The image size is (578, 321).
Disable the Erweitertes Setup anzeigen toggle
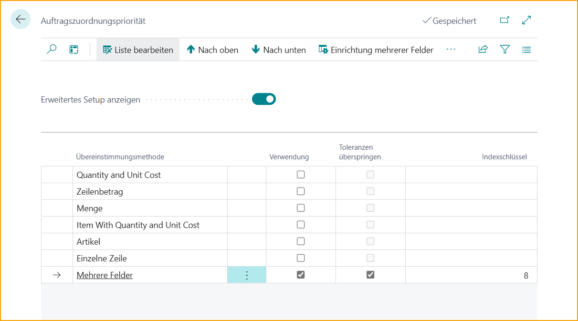[264, 99]
